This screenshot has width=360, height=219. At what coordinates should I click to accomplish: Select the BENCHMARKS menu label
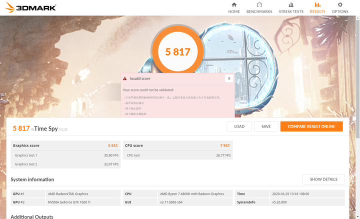[259, 11]
